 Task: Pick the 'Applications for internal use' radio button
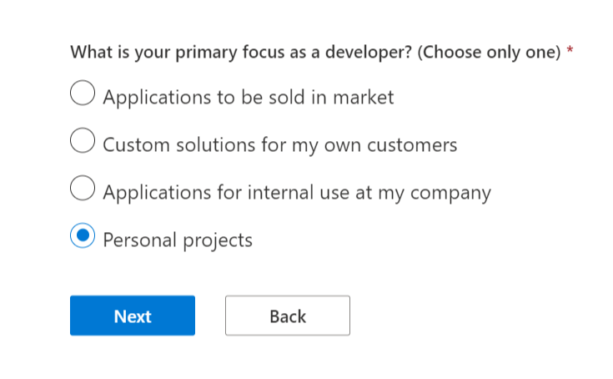[82, 189]
